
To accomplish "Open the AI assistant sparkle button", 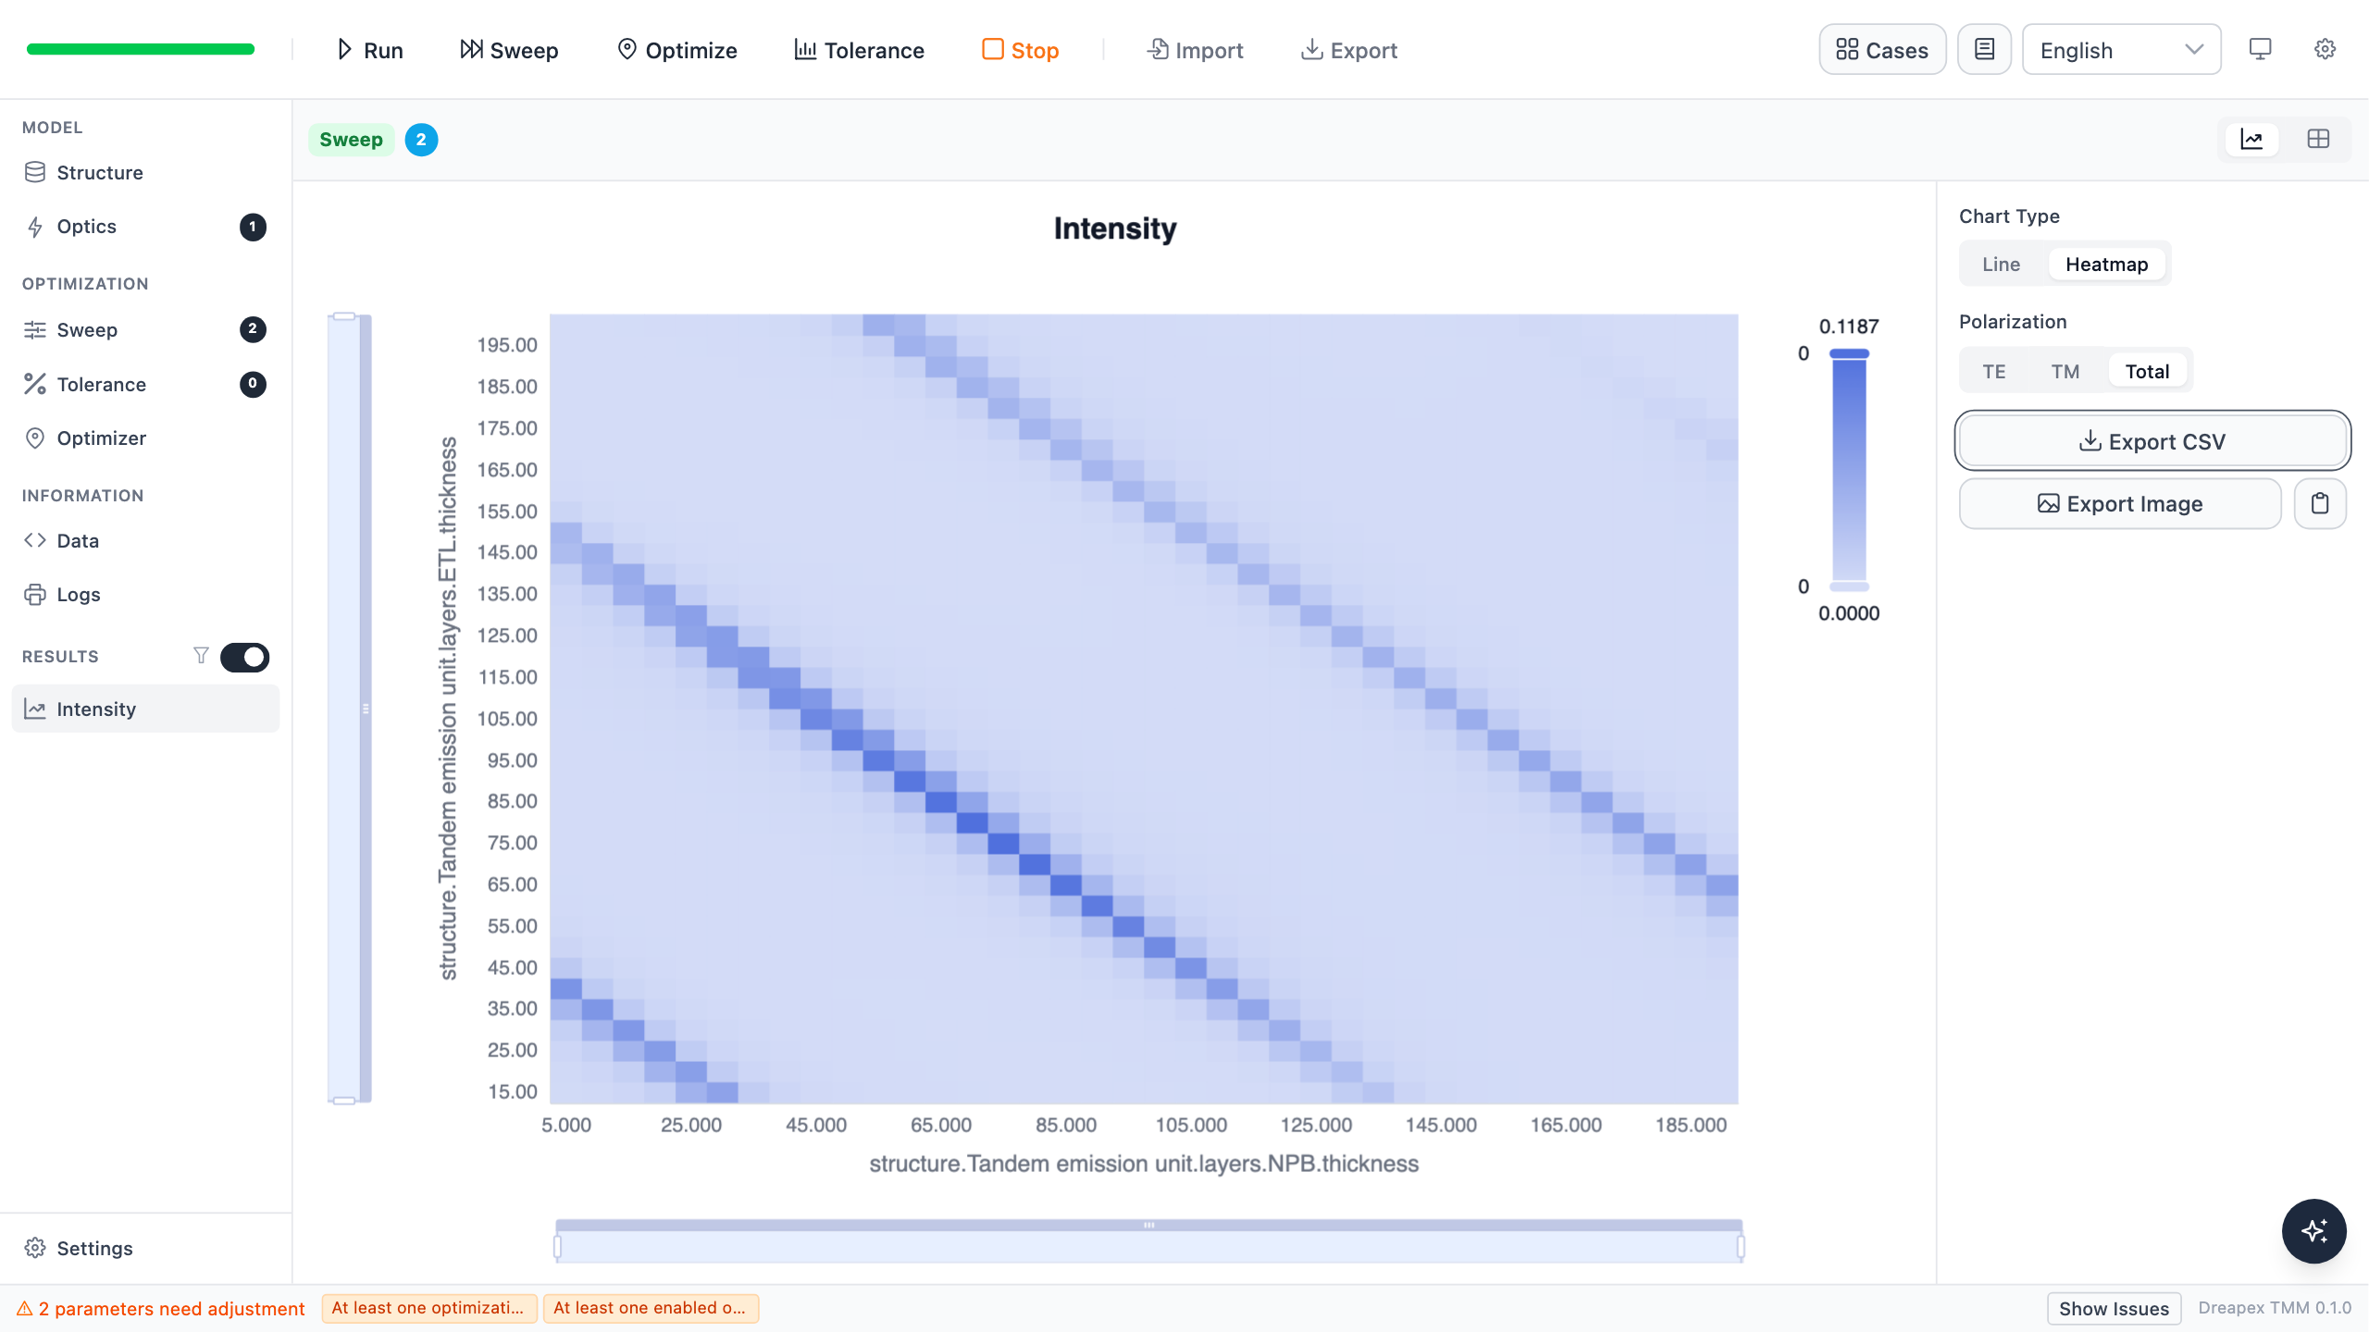I will pos(2313,1231).
